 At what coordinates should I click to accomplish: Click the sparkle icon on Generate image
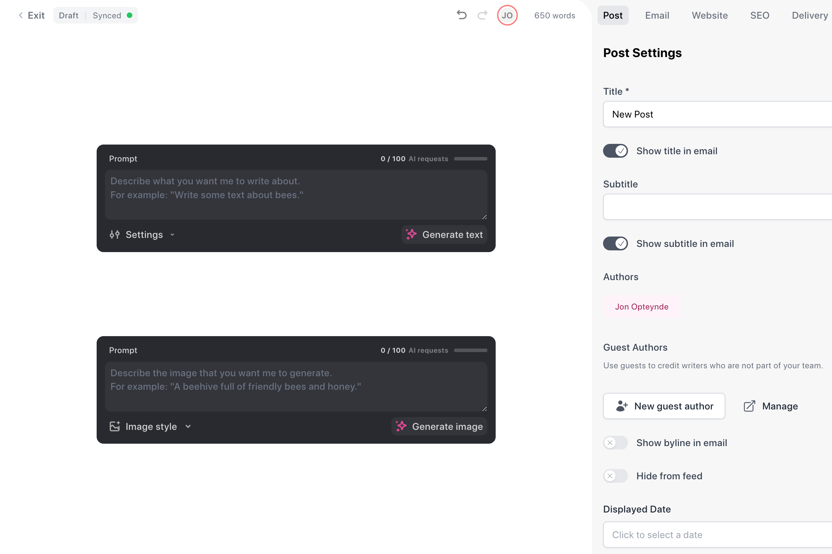401,426
